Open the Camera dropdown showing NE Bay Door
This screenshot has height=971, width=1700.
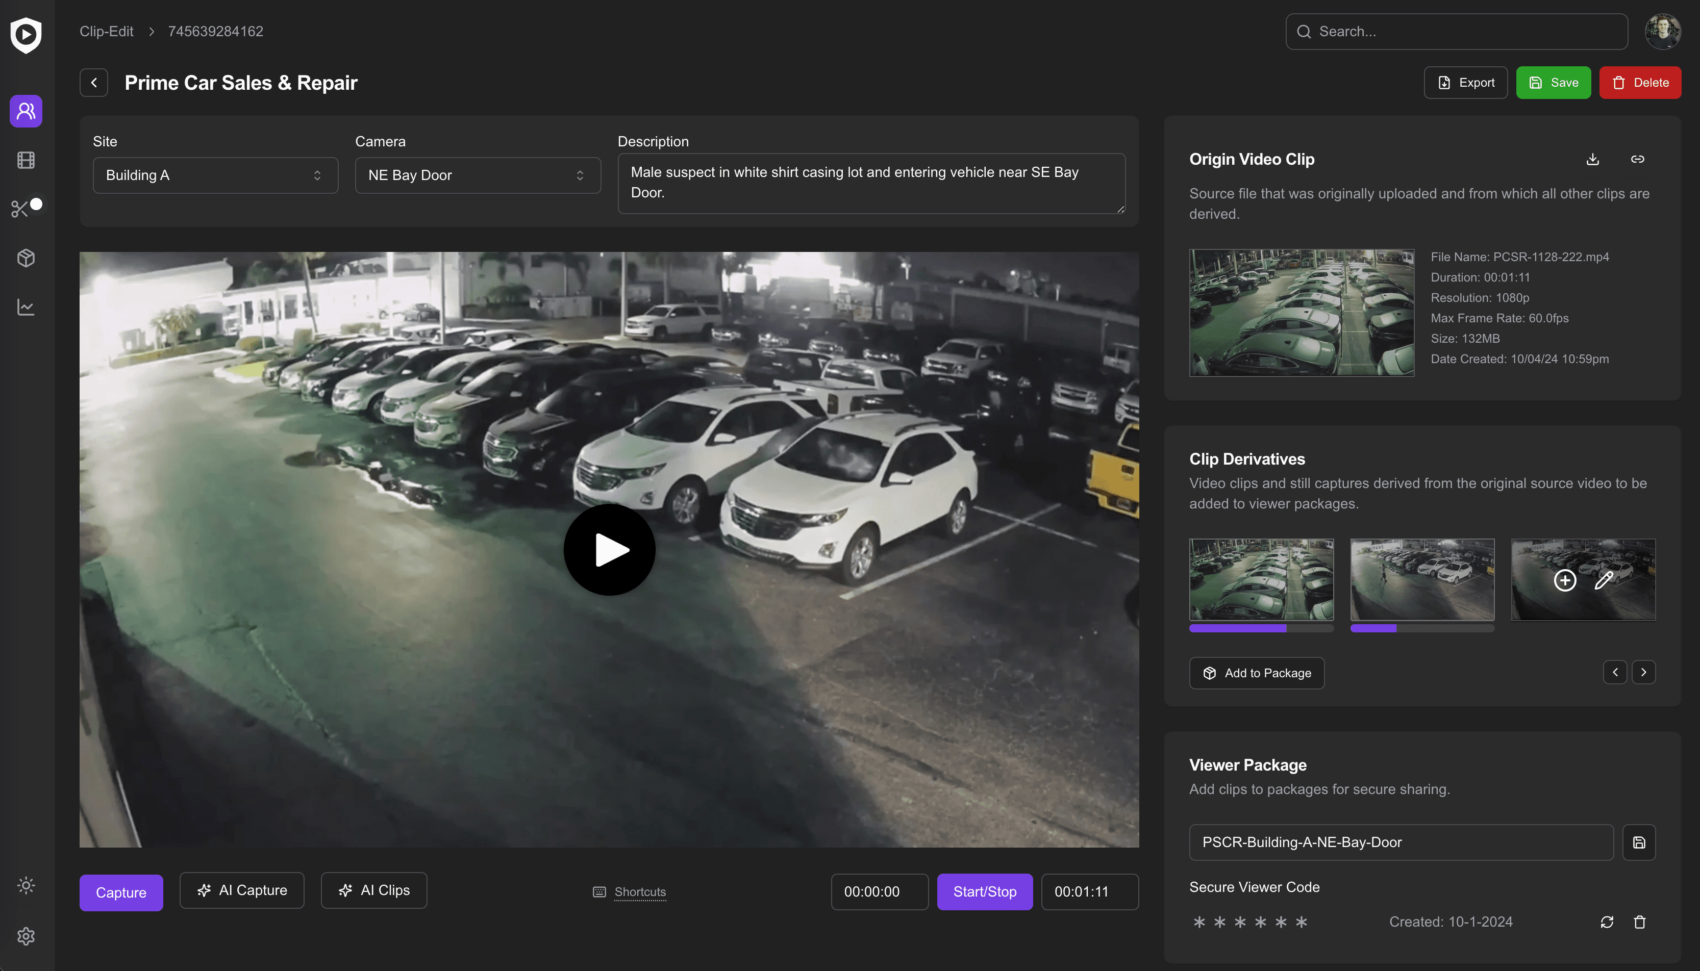click(477, 175)
